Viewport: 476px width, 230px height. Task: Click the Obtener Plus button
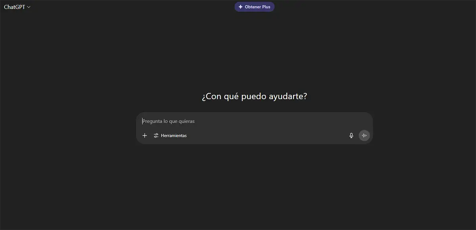[254, 7]
